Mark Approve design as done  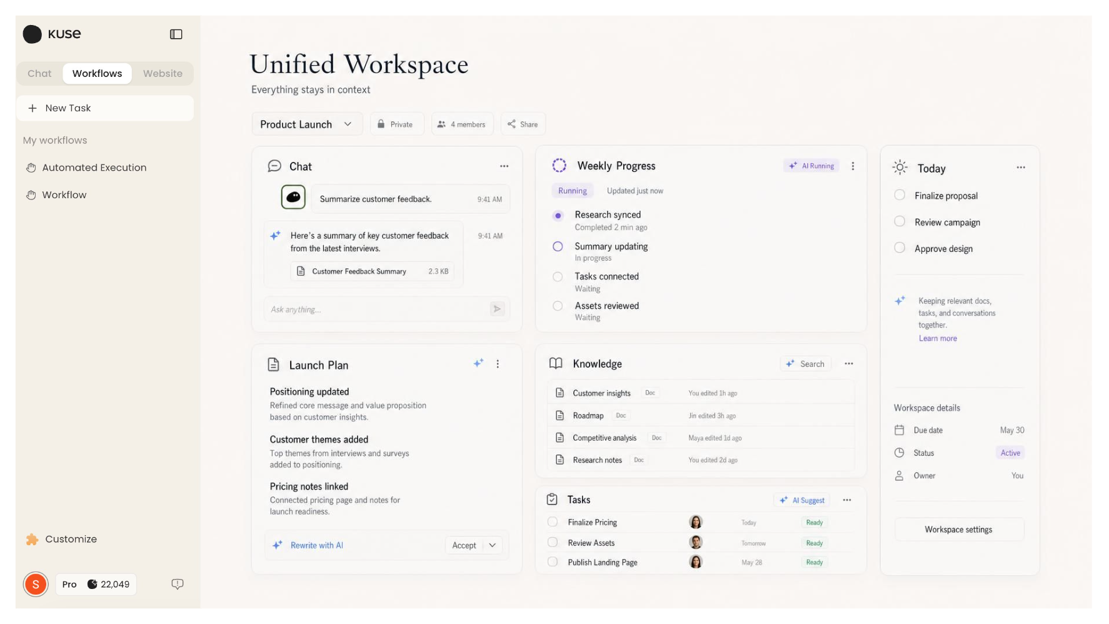click(900, 248)
